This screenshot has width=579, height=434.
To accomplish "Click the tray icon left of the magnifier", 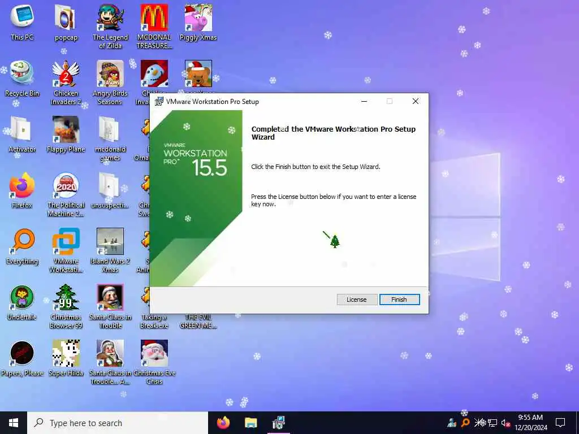I will coord(452,423).
